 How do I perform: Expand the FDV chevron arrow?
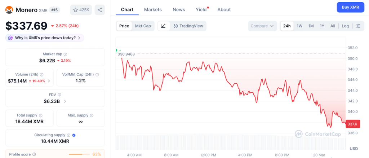point(65,101)
